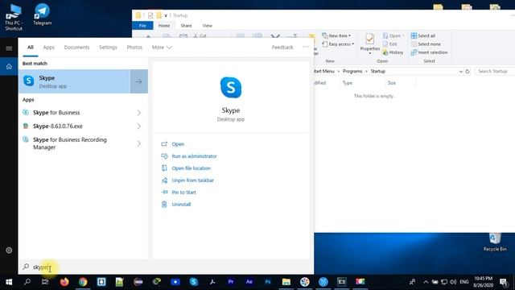Sort by Size column in Explorer

click(x=392, y=83)
